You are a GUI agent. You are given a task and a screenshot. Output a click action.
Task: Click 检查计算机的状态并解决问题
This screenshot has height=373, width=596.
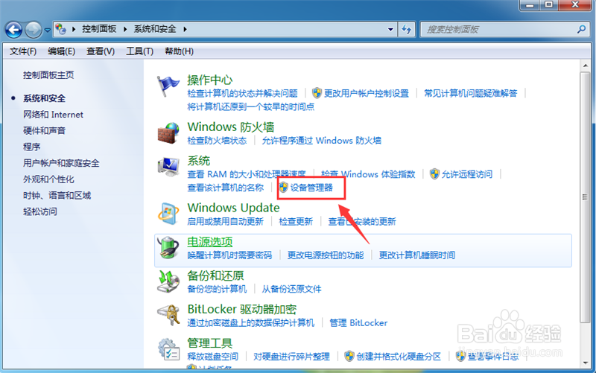point(242,94)
